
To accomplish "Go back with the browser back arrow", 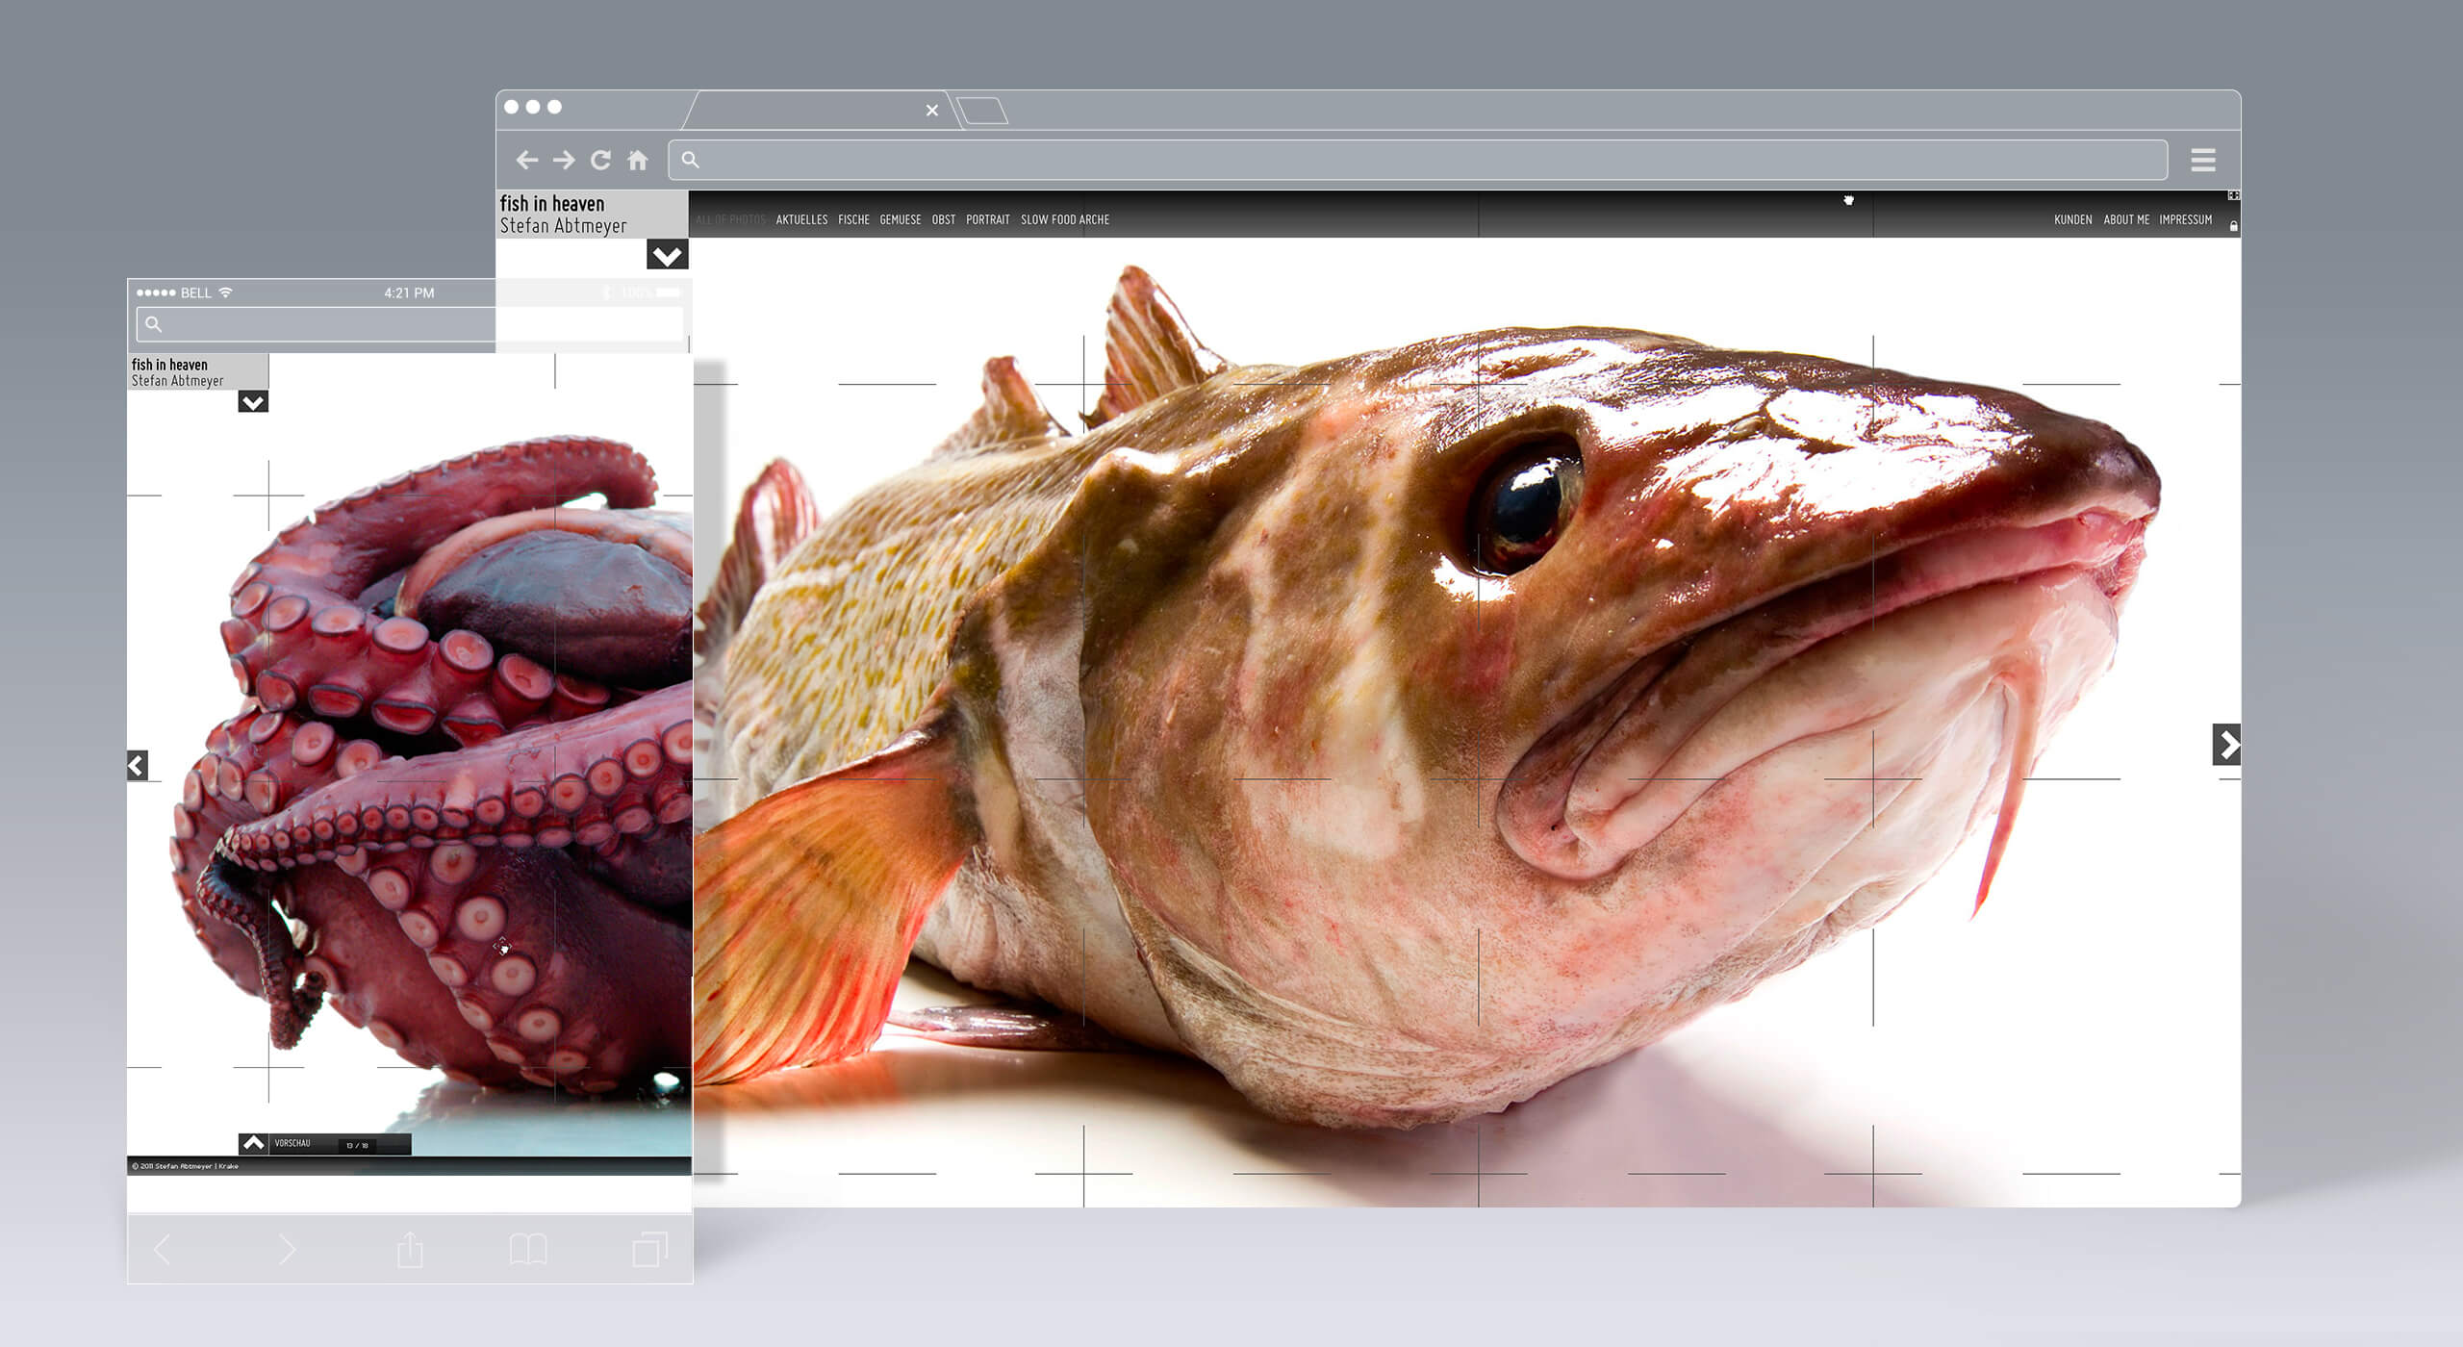I will click(x=526, y=160).
